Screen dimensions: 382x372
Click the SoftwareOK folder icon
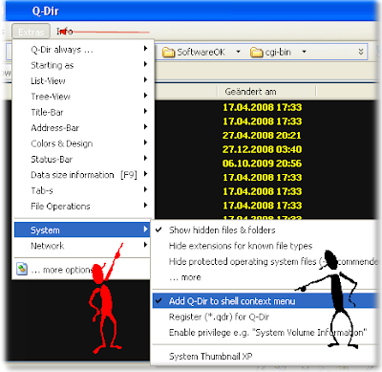click(168, 52)
